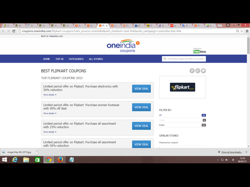This screenshot has width=250, height=187.
Task: Click the oneindia coupons logo
Action: 124,47
